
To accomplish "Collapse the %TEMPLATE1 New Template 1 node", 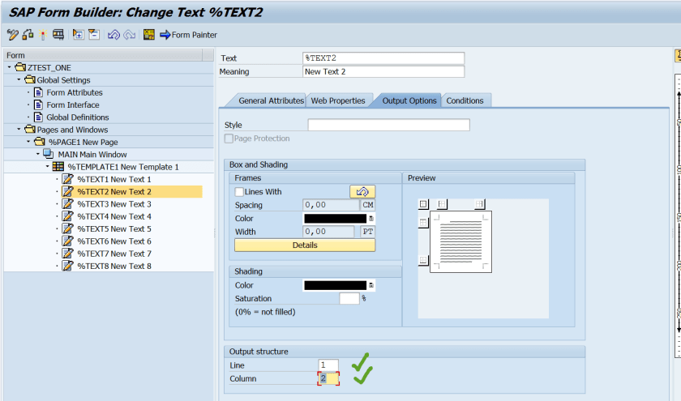I will click(48, 167).
